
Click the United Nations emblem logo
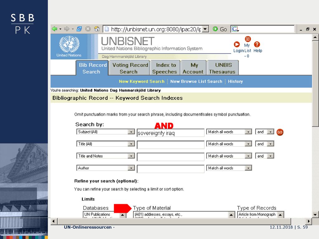69,44
